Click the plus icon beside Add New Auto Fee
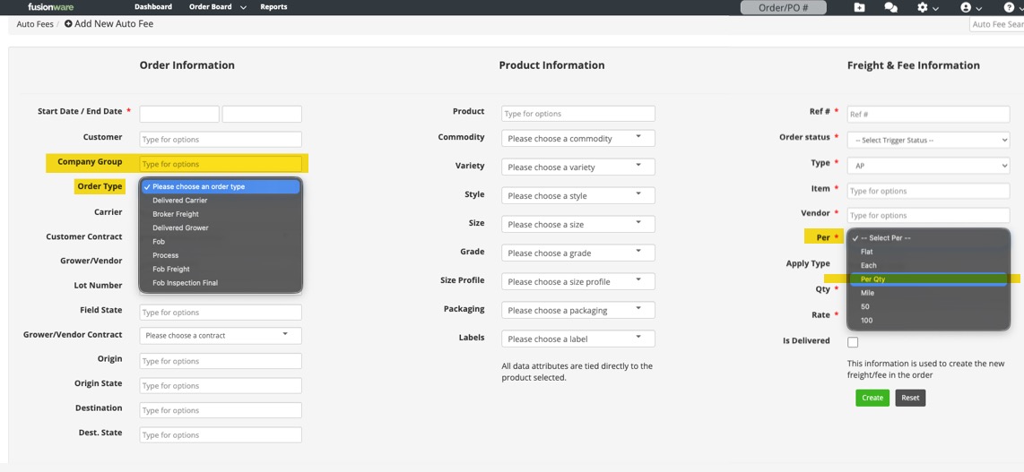Screen dimensions: 1024x472 (68, 24)
